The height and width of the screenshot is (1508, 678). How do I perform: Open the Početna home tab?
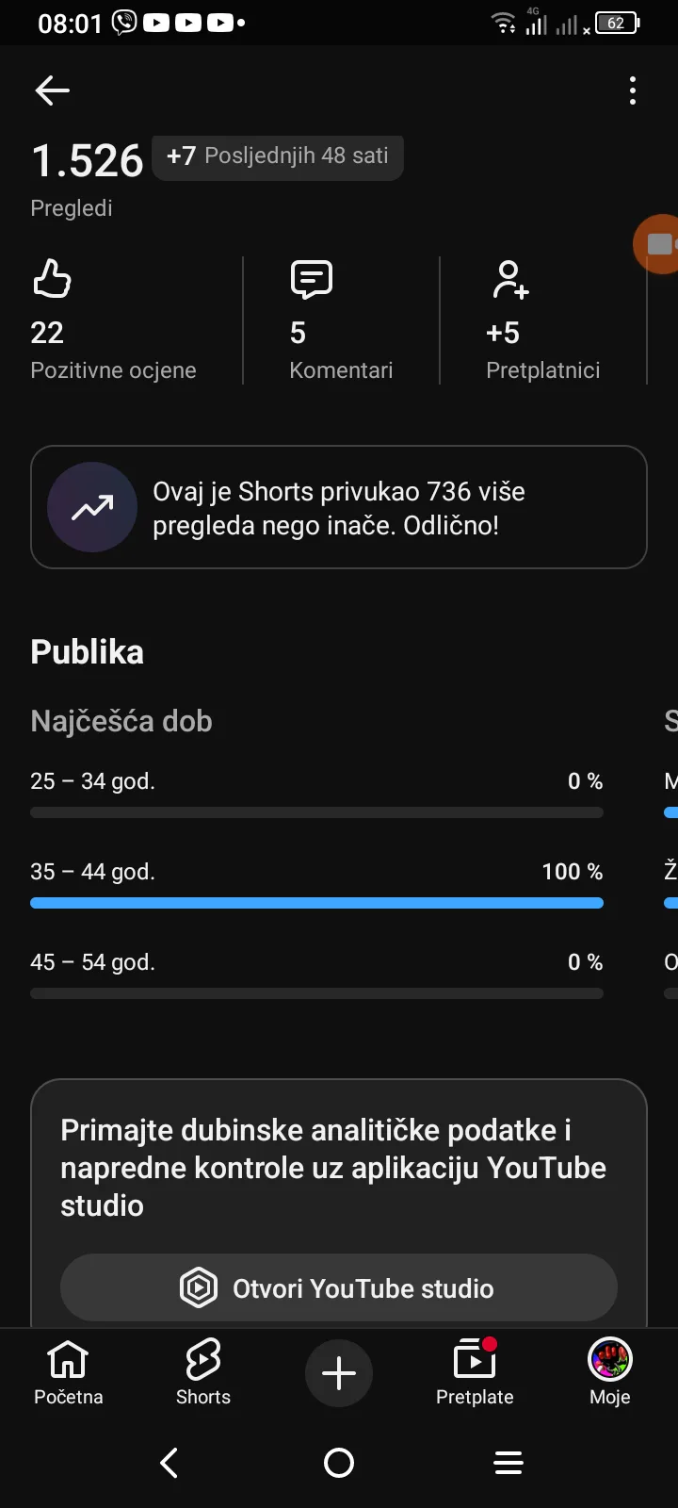click(68, 1372)
